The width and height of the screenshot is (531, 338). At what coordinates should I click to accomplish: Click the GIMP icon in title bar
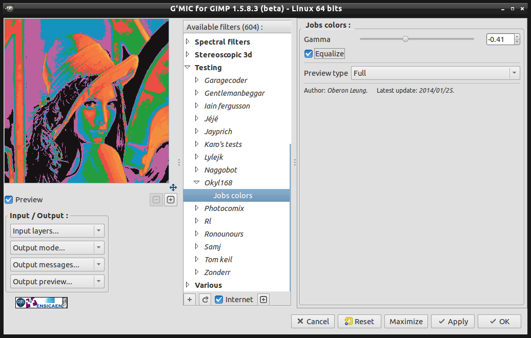click(9, 9)
